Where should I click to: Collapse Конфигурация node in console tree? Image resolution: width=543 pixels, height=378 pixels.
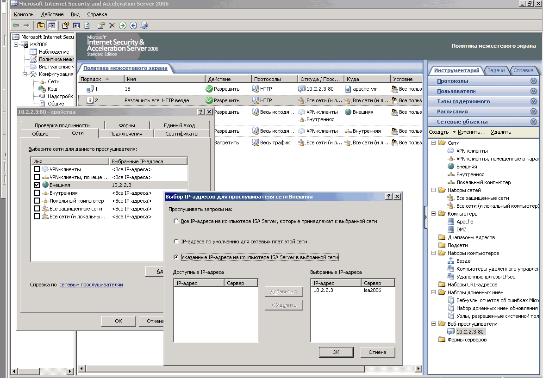25,74
